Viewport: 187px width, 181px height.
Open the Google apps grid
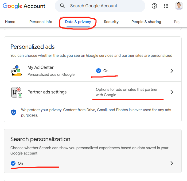point(166,6)
